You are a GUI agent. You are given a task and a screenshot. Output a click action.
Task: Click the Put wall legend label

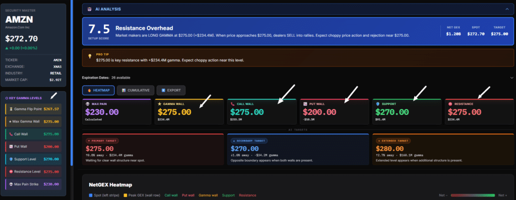click(x=188, y=195)
